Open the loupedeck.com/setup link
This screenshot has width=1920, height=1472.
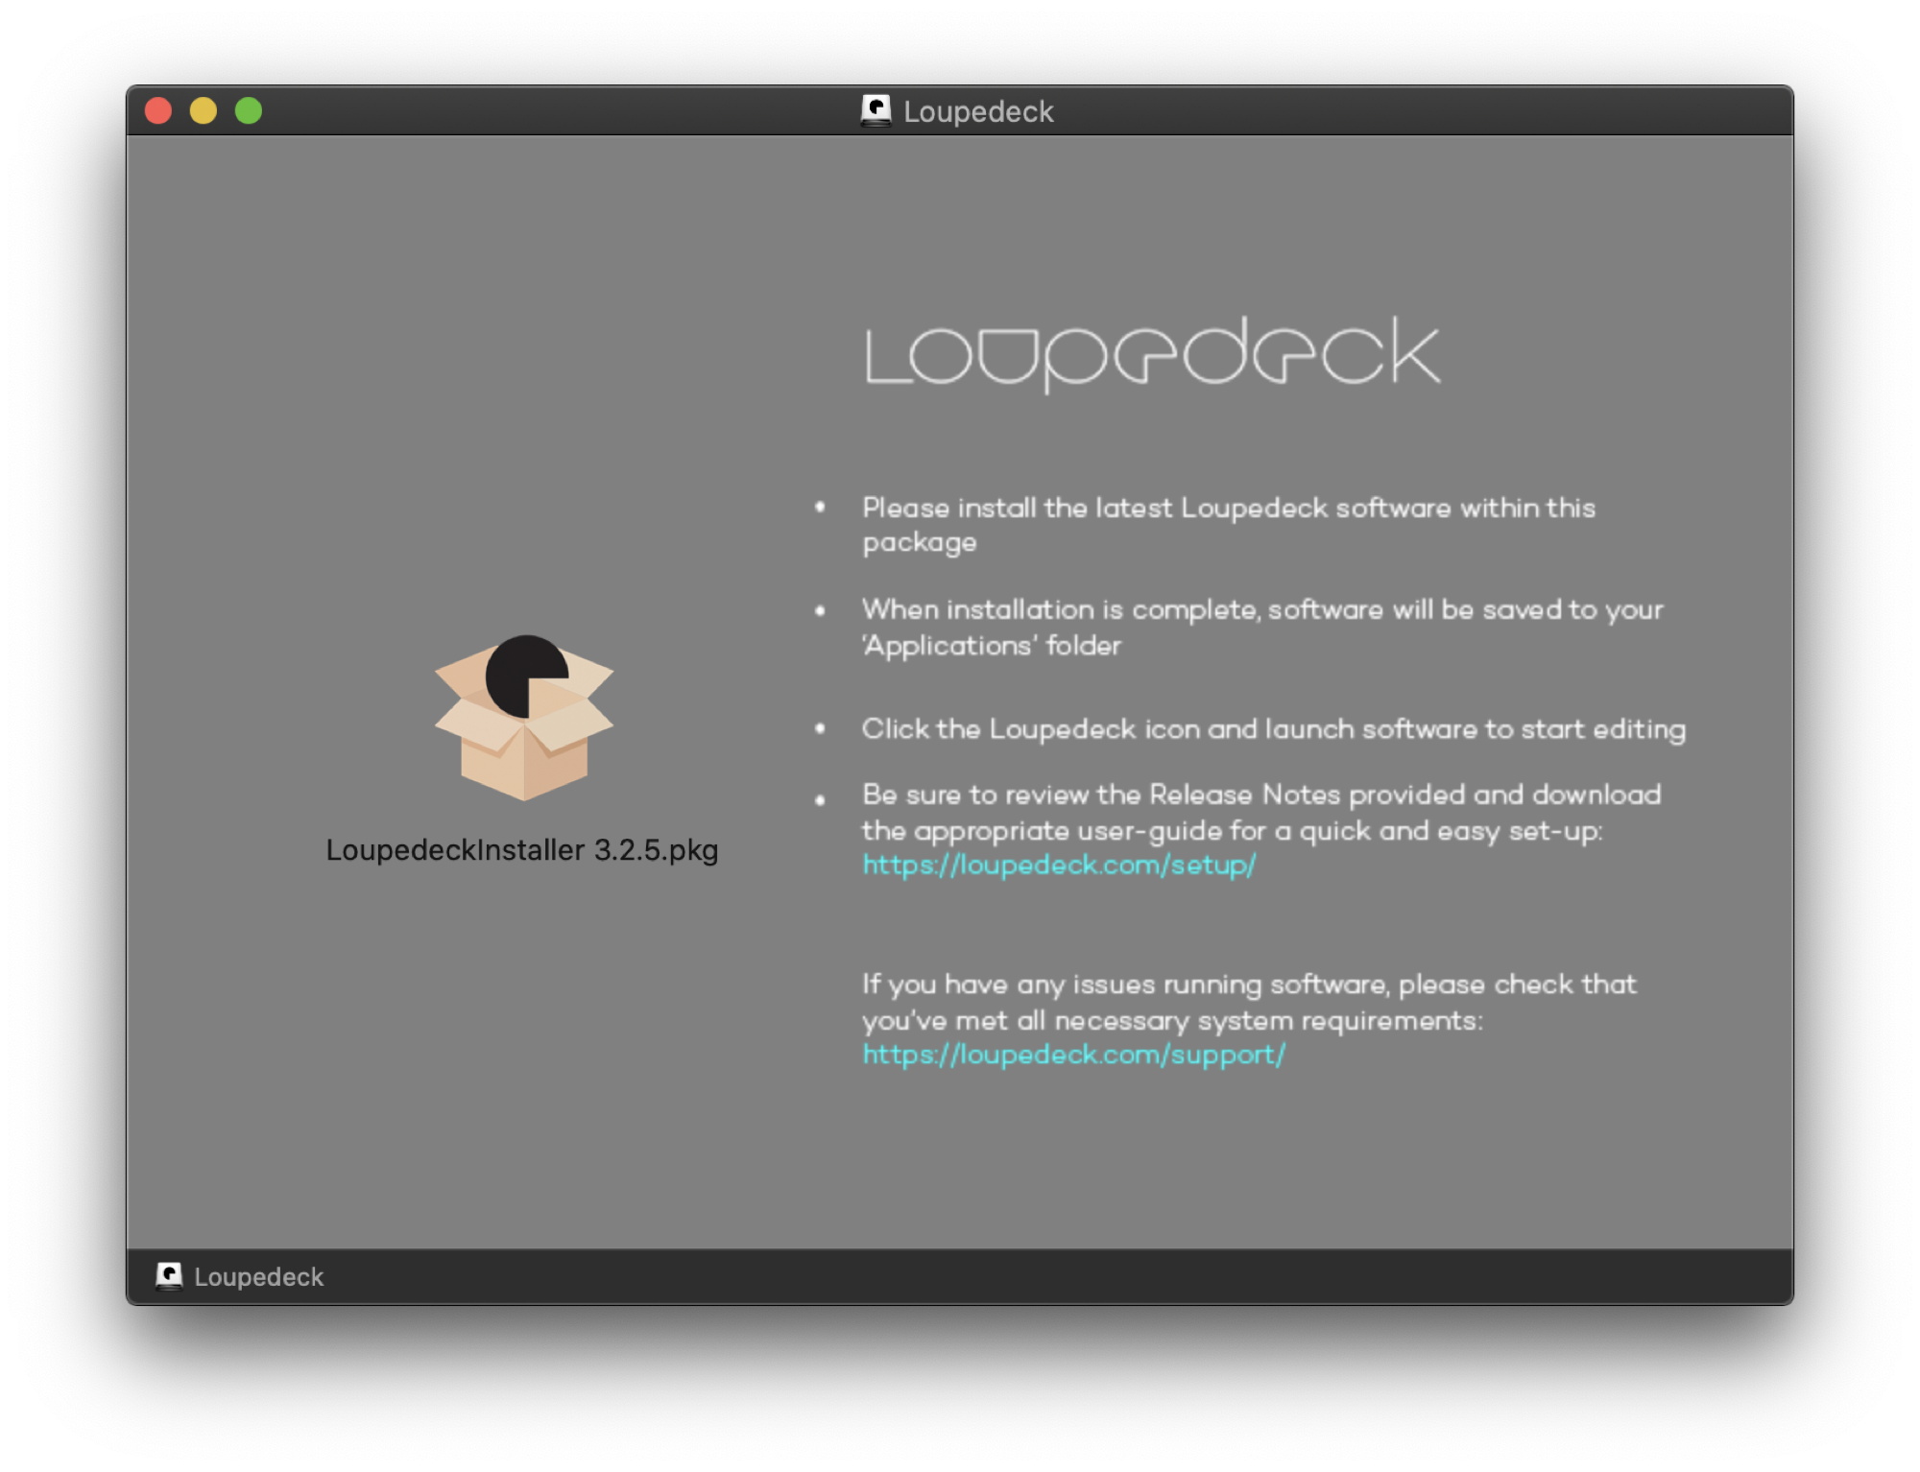click(x=1058, y=866)
